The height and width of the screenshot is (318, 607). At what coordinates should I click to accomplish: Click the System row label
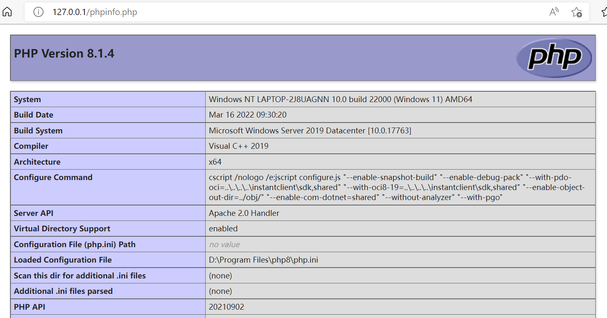click(27, 99)
